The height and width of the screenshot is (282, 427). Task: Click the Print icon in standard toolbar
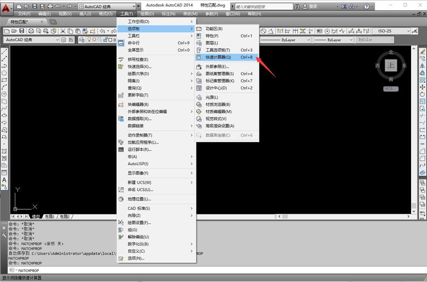point(31,31)
